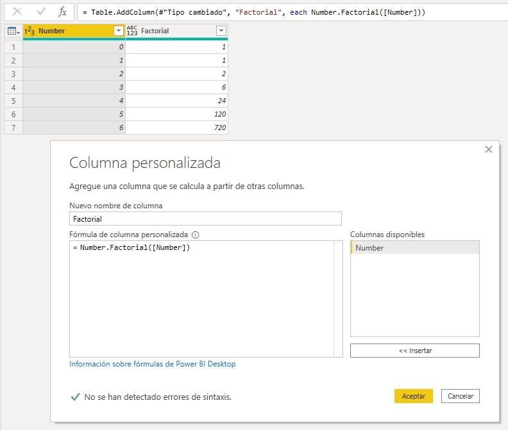
Task: Open the table options icon in grid corner
Action: pos(12,31)
